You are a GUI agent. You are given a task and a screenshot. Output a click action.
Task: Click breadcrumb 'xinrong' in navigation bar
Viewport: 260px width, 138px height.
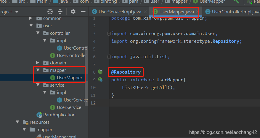109,2
